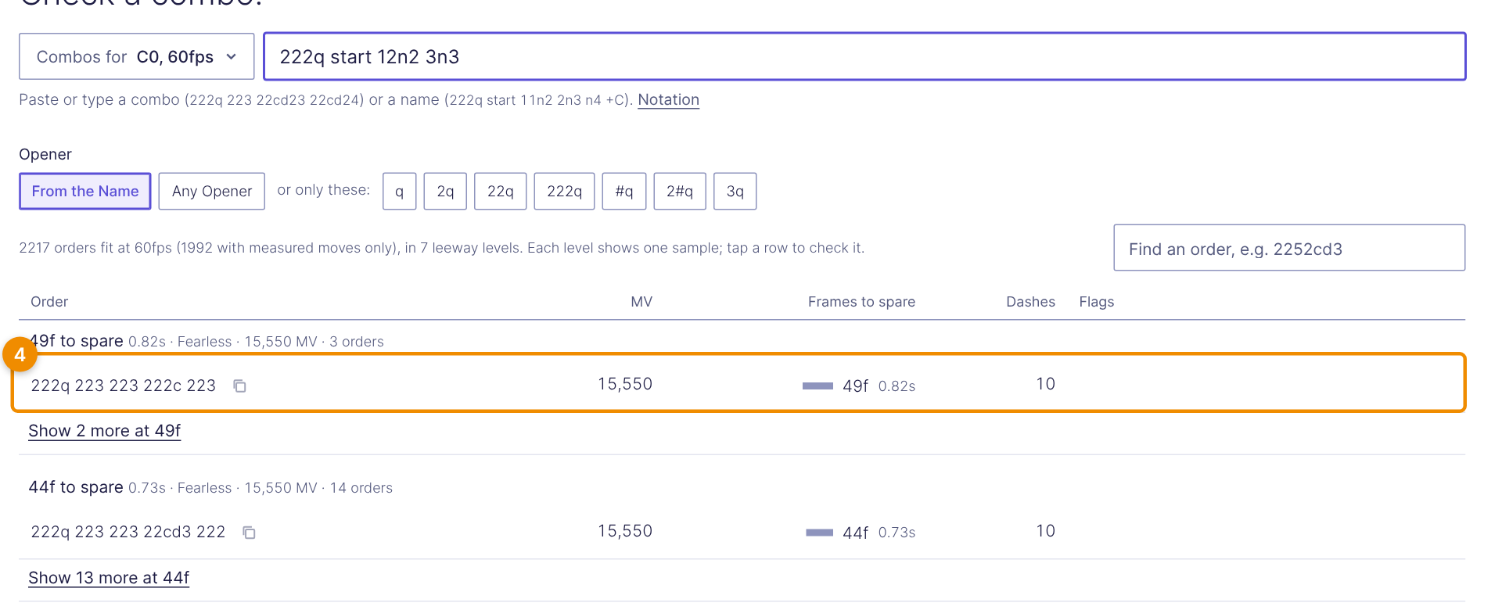This screenshot has height=610, width=1502.
Task: Open the Notation link
Action: click(668, 100)
